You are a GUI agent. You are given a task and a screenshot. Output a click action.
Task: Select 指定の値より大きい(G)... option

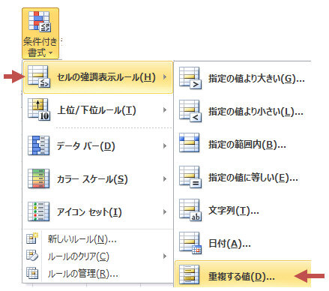[x=244, y=79]
